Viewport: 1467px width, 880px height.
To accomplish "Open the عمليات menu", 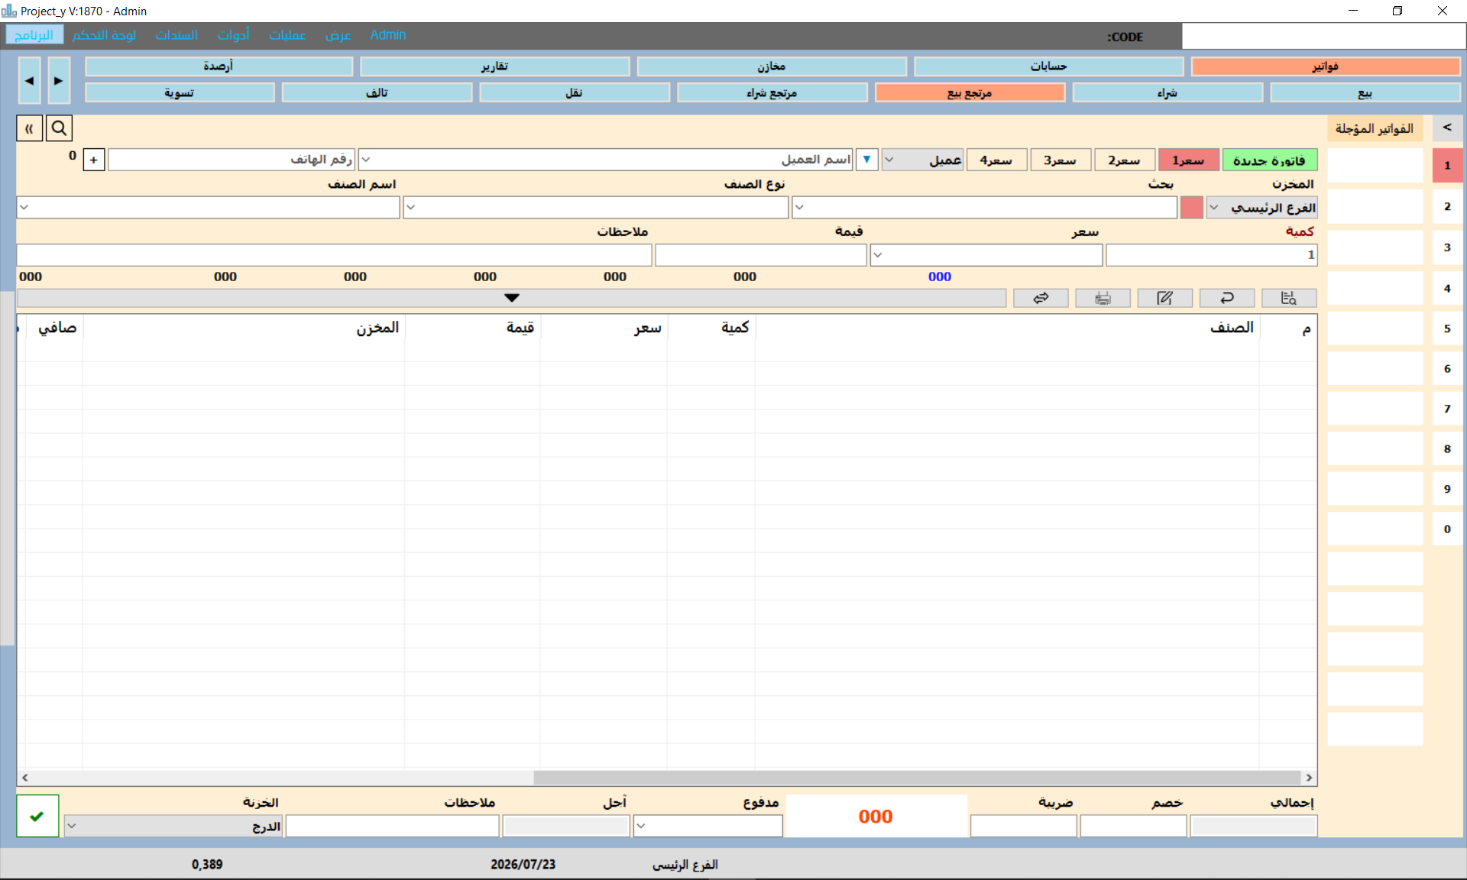I will 287,35.
